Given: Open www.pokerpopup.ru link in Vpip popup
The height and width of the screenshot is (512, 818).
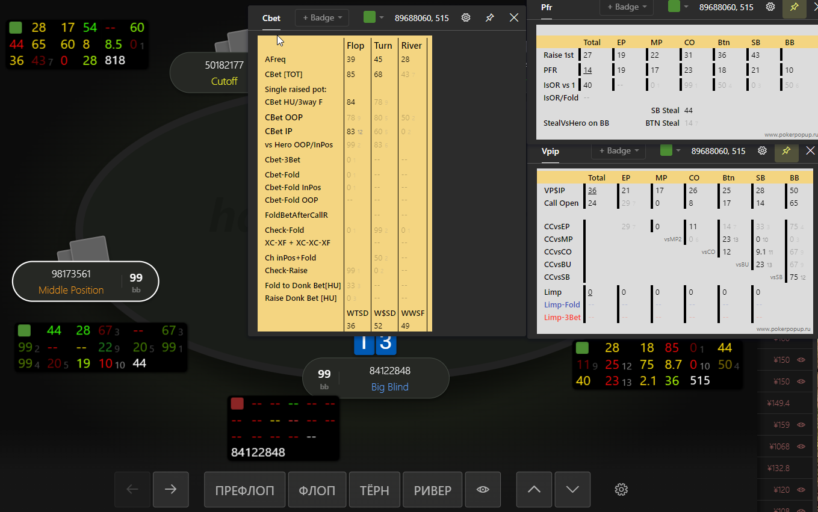Looking at the screenshot, I should (784, 329).
